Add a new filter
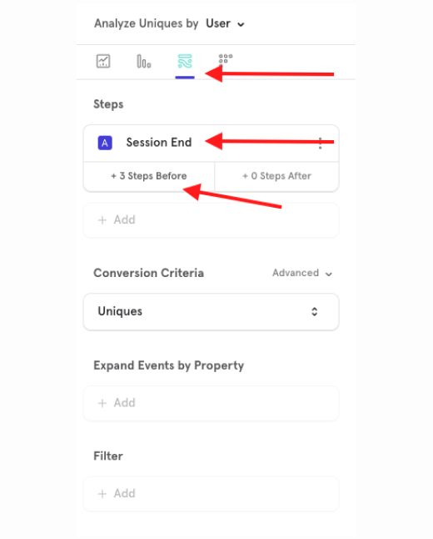Screen dimensions: 433x539 pyautogui.click(x=211, y=494)
